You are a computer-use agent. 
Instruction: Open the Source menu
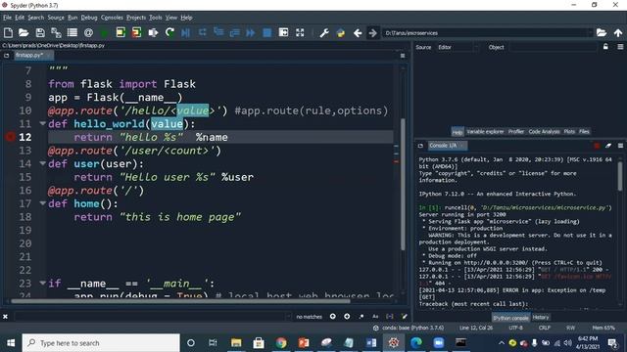[56, 18]
